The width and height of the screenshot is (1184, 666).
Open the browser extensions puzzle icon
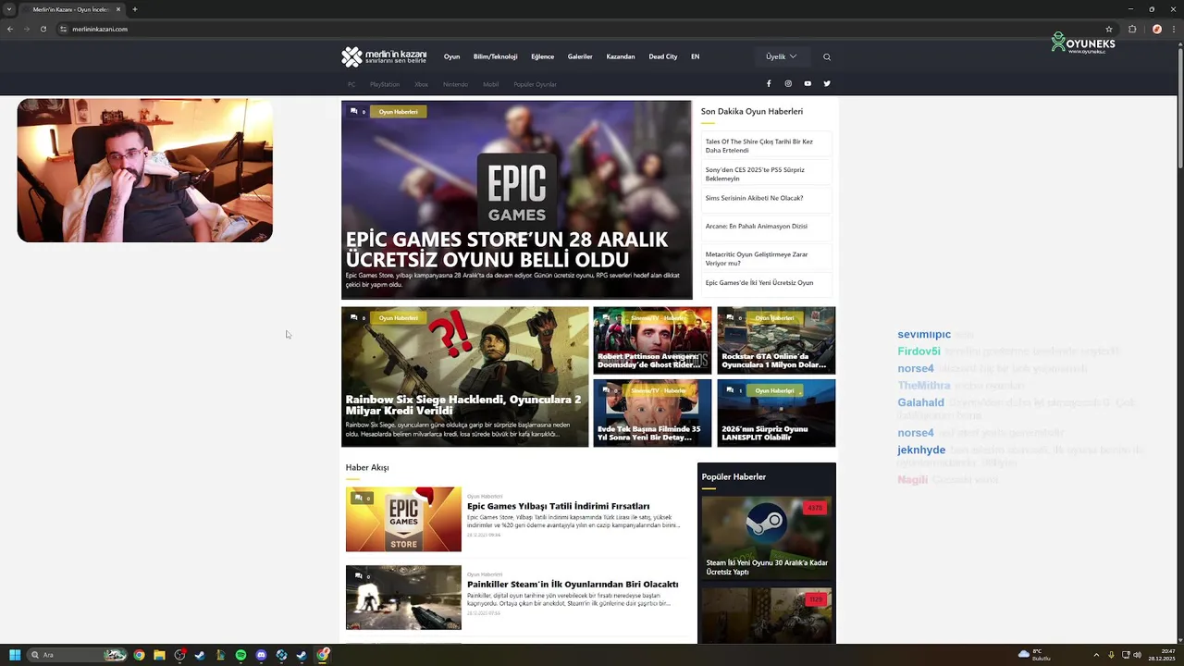(x=1132, y=29)
